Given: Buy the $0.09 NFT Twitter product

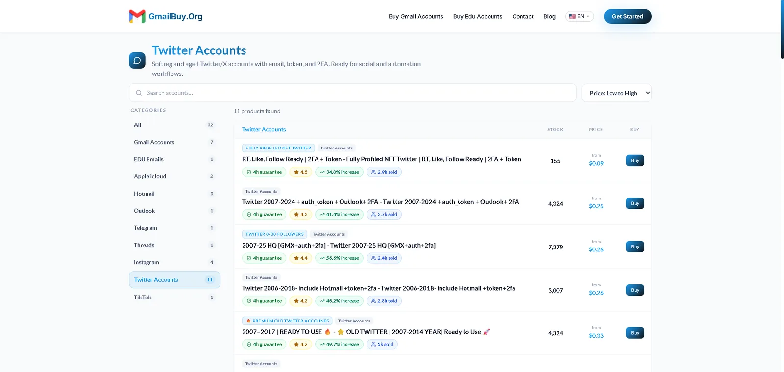Looking at the screenshot, I should pos(635,161).
